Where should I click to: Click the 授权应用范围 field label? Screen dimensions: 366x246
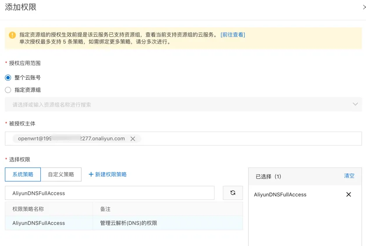(x=25, y=63)
